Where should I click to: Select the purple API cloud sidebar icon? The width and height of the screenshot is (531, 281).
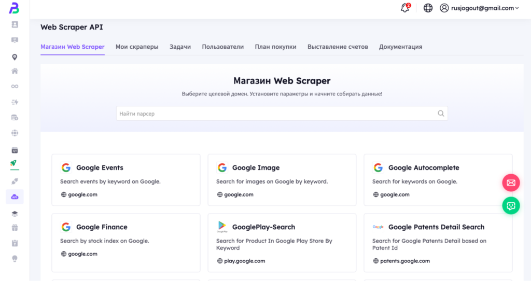[15, 196]
